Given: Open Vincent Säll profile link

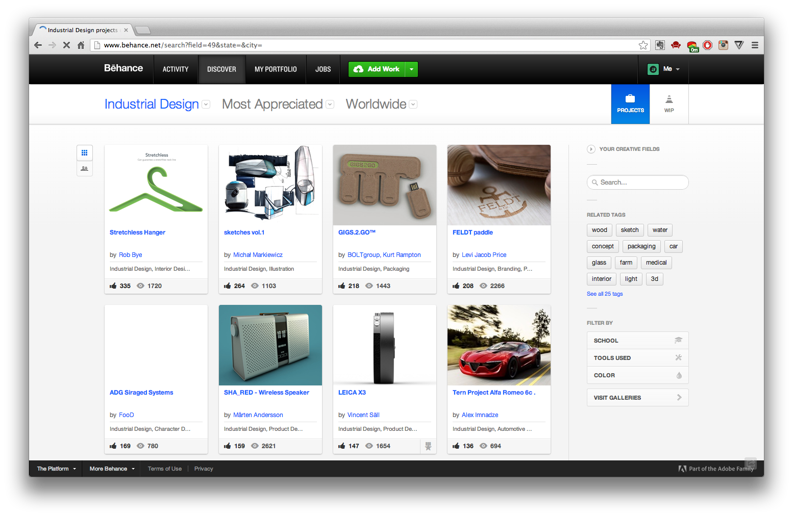Looking at the screenshot, I should tap(363, 415).
